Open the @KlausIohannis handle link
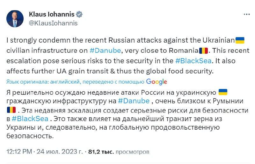Viewport: 255px width, 164px height. (x=53, y=23)
